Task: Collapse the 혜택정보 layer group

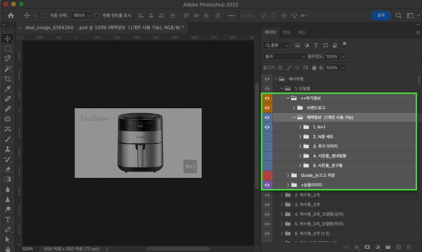Action: (x=294, y=118)
